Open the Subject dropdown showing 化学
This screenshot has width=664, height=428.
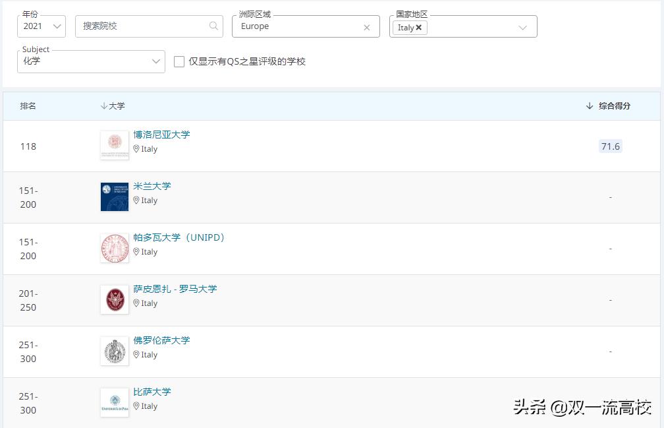click(90, 61)
